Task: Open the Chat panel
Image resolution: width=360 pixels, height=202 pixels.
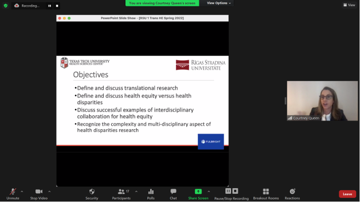Action: coord(173,192)
